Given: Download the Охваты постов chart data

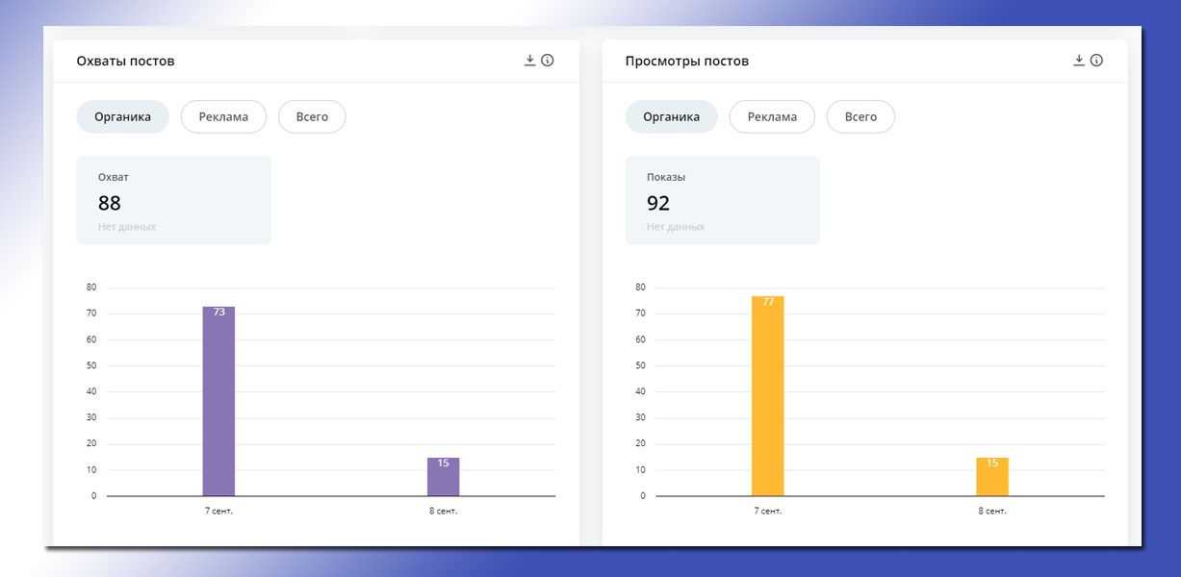Looking at the screenshot, I should tap(529, 61).
